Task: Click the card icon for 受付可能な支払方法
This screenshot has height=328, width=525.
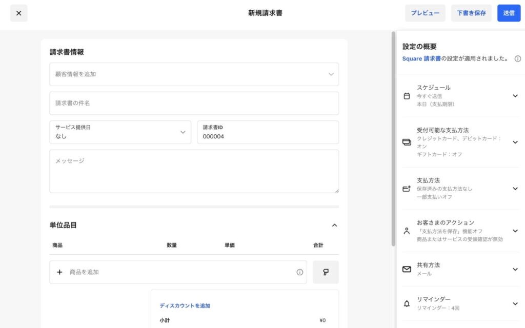Action: coord(407,142)
